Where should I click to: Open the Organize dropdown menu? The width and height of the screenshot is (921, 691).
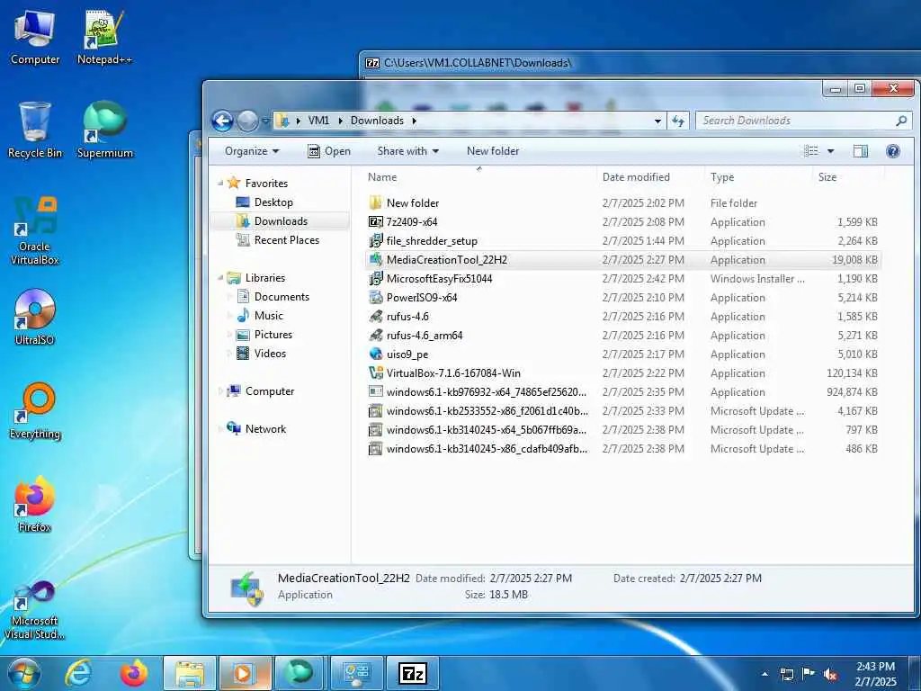tap(252, 151)
